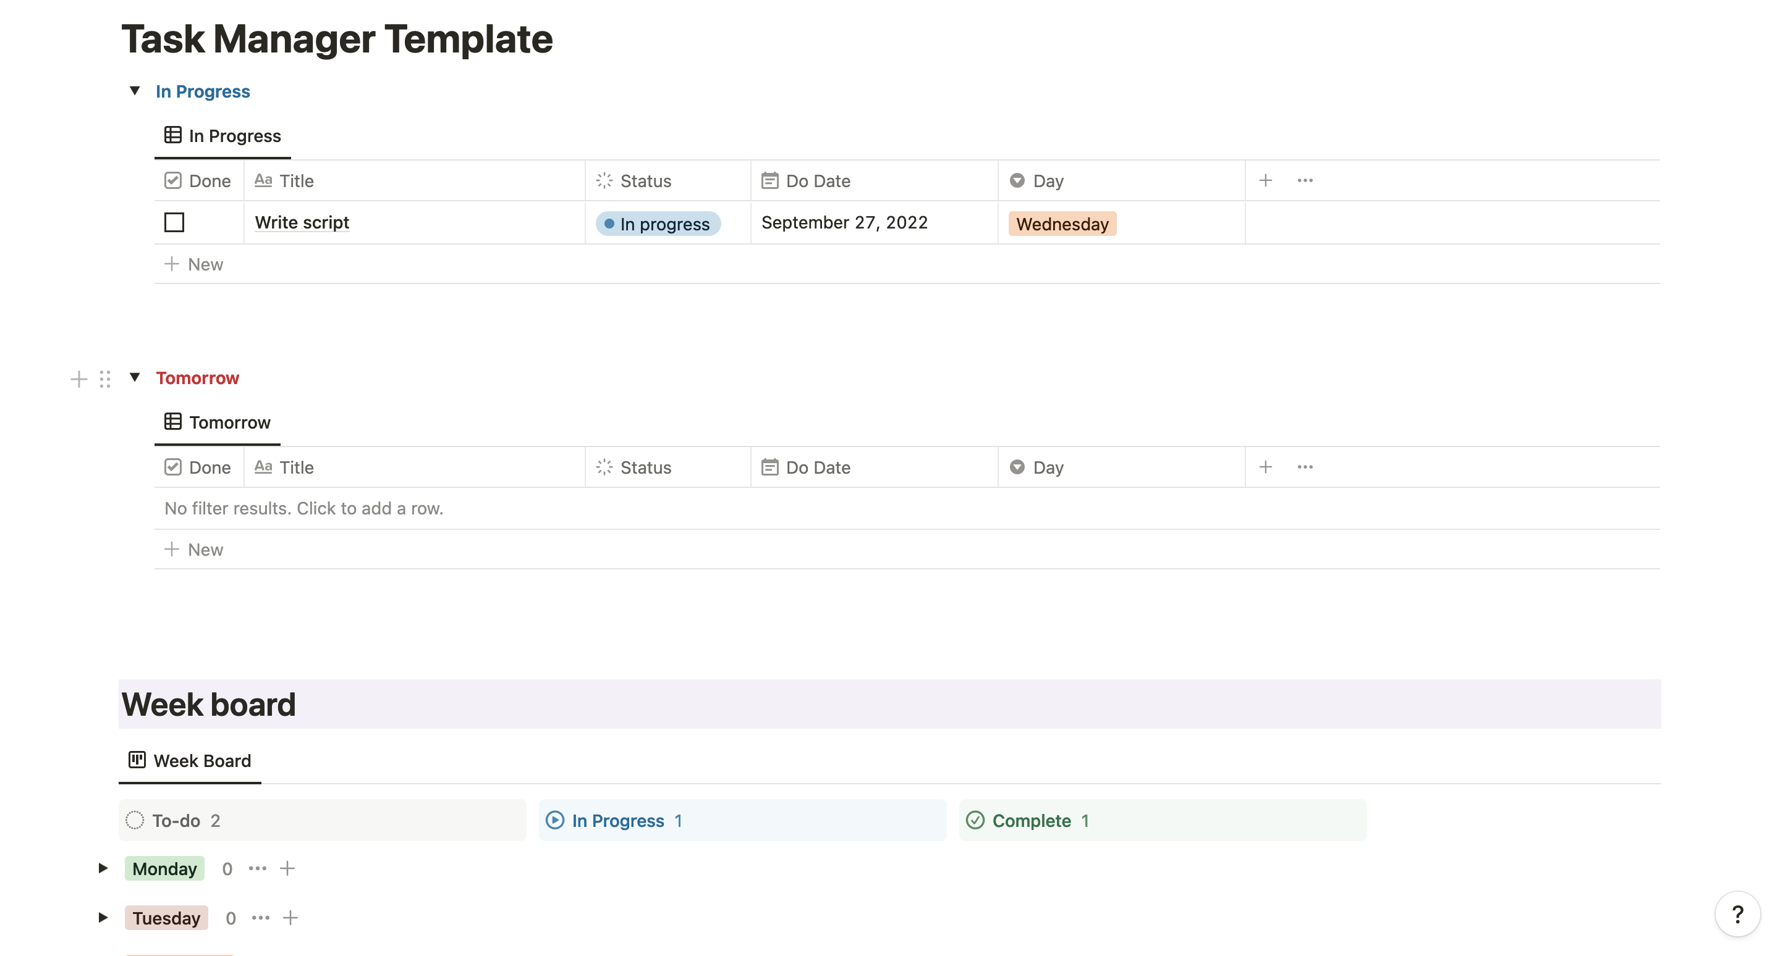This screenshot has width=1780, height=956.
Task: Collapse the In Progress section
Action: click(x=135, y=90)
